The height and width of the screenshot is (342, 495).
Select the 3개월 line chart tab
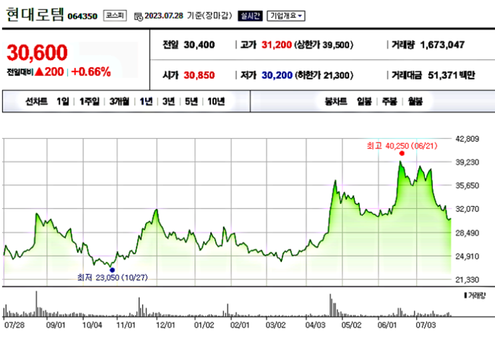[x=119, y=101]
